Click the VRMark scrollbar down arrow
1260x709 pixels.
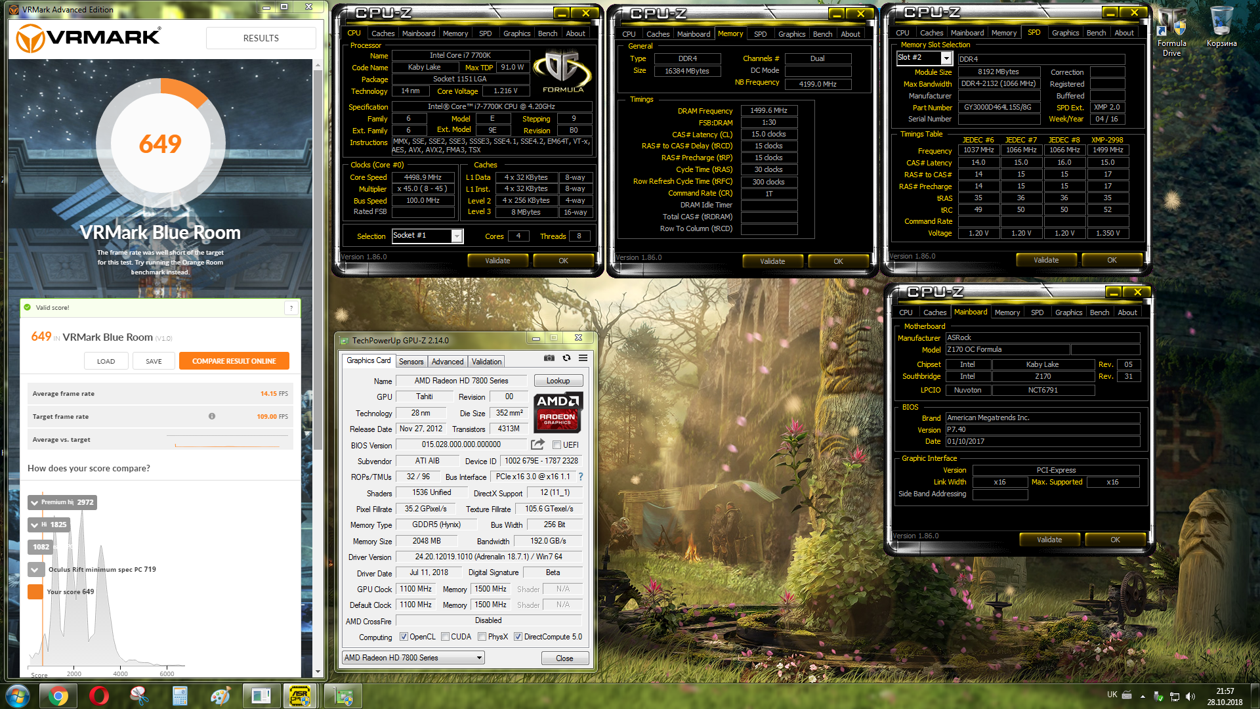[318, 672]
